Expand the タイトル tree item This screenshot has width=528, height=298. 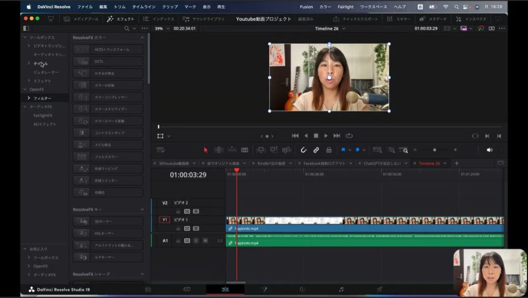[x=29, y=63]
